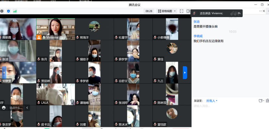Select 陈朝霞's video tile
This screenshot has width=269, height=129.
point(18,29)
